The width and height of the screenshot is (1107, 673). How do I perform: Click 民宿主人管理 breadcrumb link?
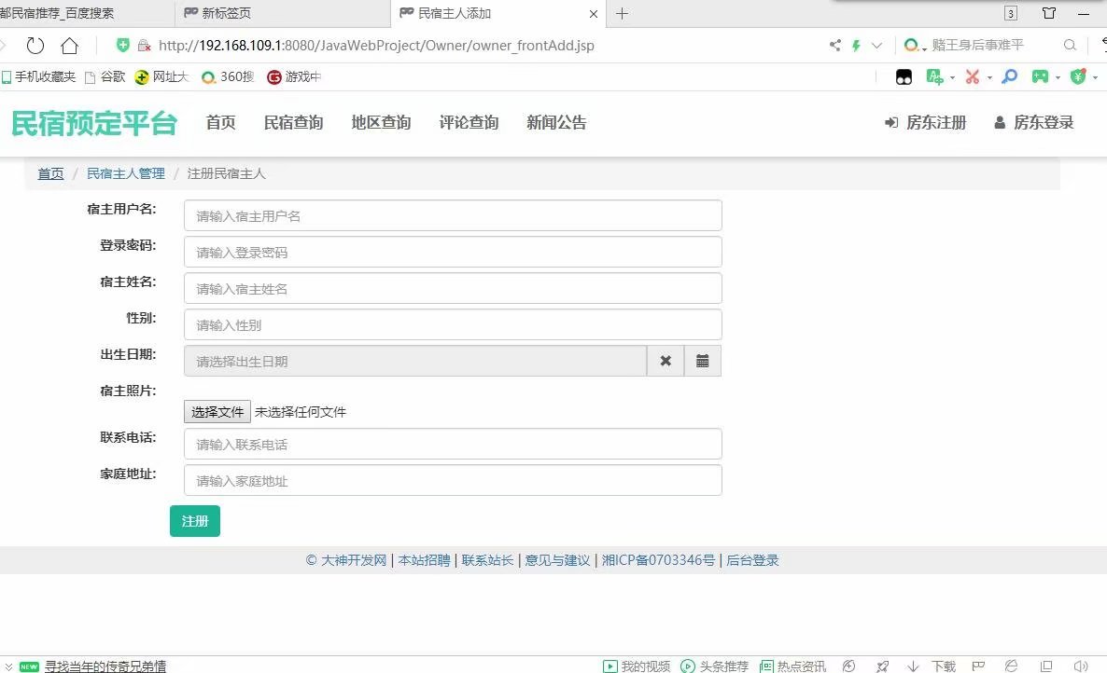click(126, 173)
